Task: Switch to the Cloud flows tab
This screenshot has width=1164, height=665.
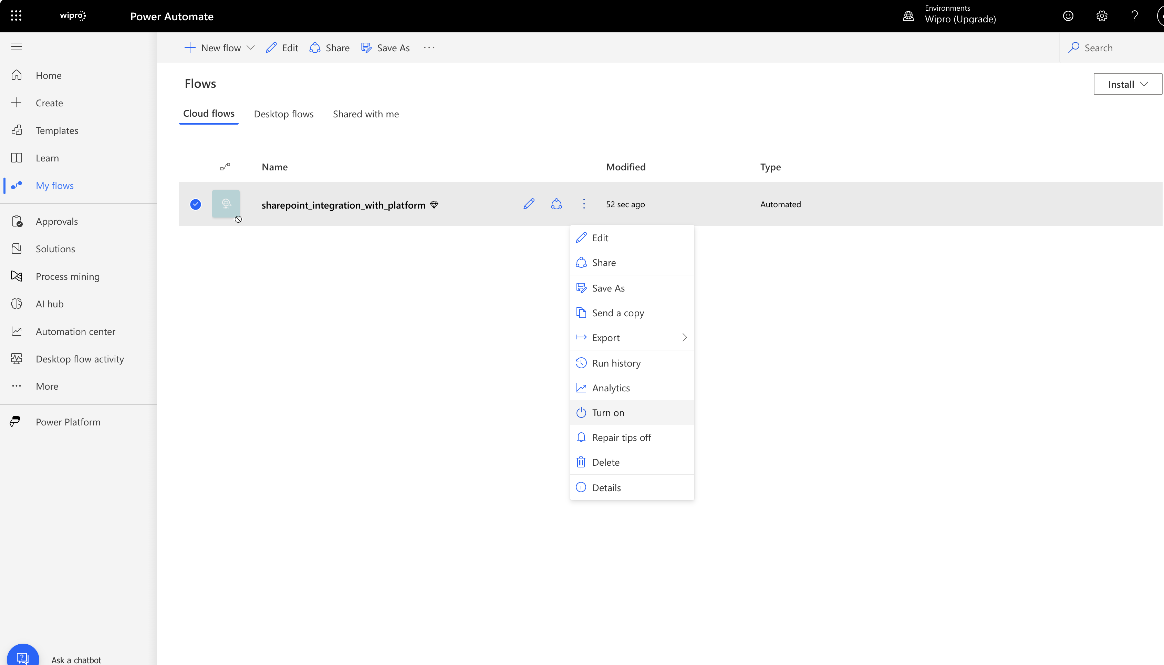Action: pos(209,114)
